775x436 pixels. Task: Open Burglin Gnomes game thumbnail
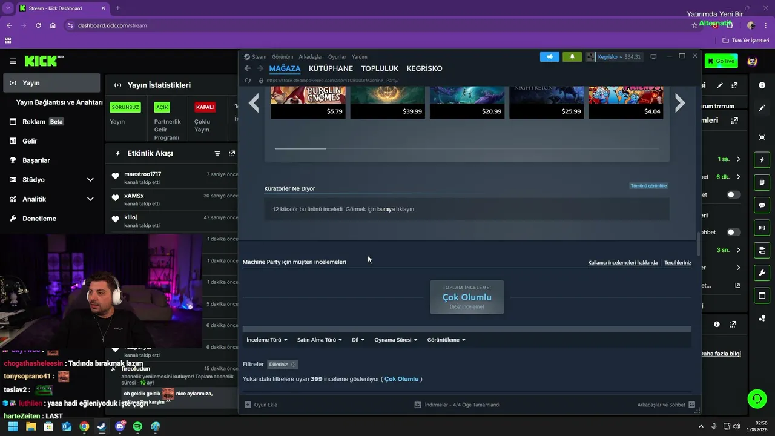click(x=308, y=102)
